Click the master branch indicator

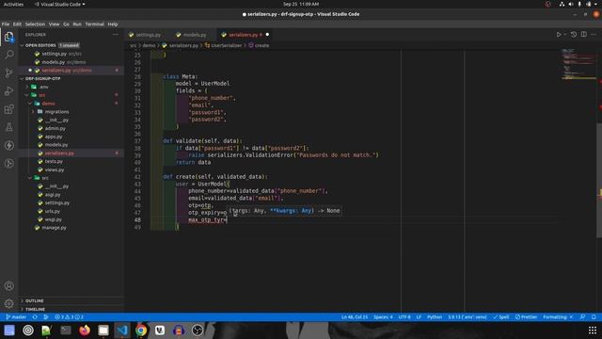16,317
